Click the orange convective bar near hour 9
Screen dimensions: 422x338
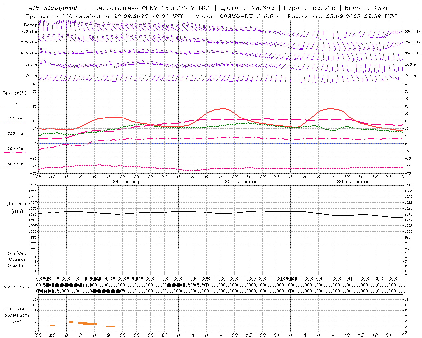(111, 326)
